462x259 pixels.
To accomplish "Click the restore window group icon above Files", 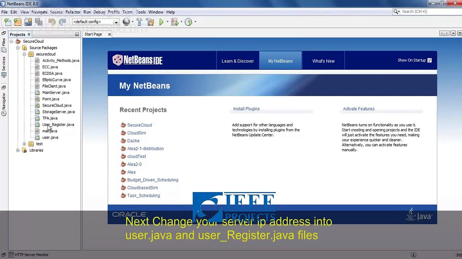I will click(x=4, y=33).
